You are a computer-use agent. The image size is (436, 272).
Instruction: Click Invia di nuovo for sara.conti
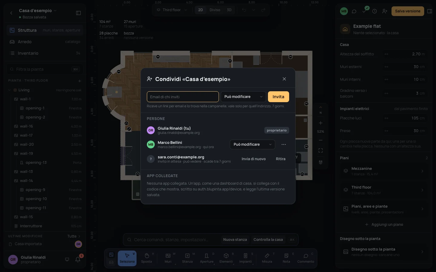254,159
